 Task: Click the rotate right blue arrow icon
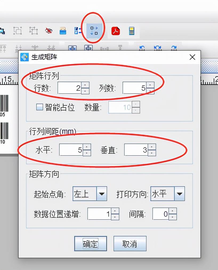174,48
